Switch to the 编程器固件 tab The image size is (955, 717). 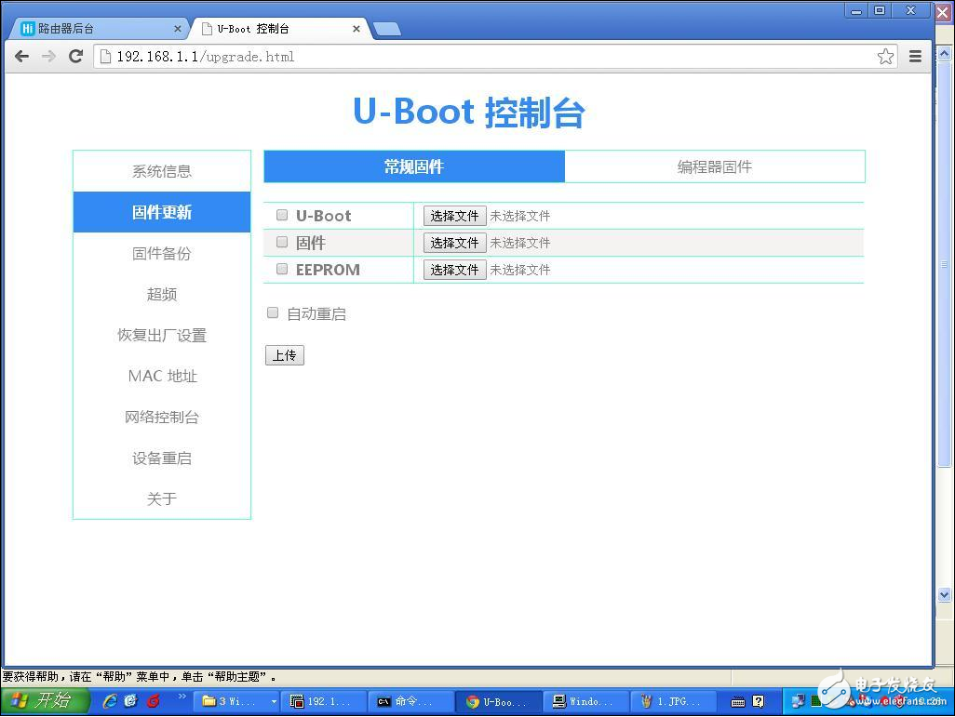click(715, 166)
